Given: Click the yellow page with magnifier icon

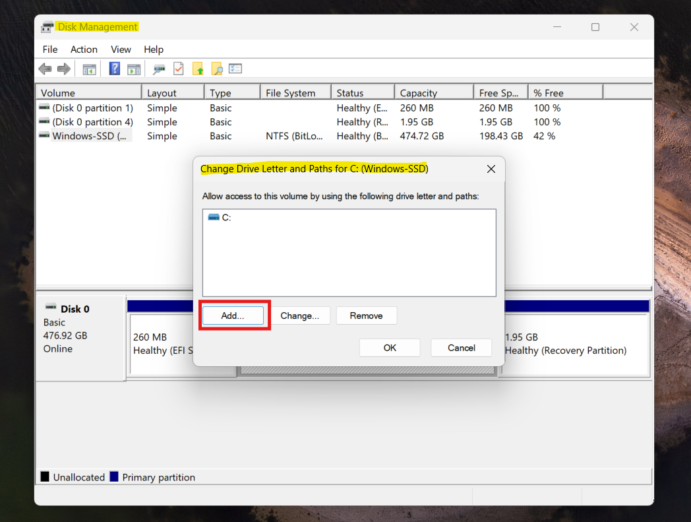Looking at the screenshot, I should 216,69.
